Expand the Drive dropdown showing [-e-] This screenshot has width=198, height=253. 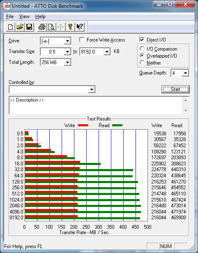[67, 41]
